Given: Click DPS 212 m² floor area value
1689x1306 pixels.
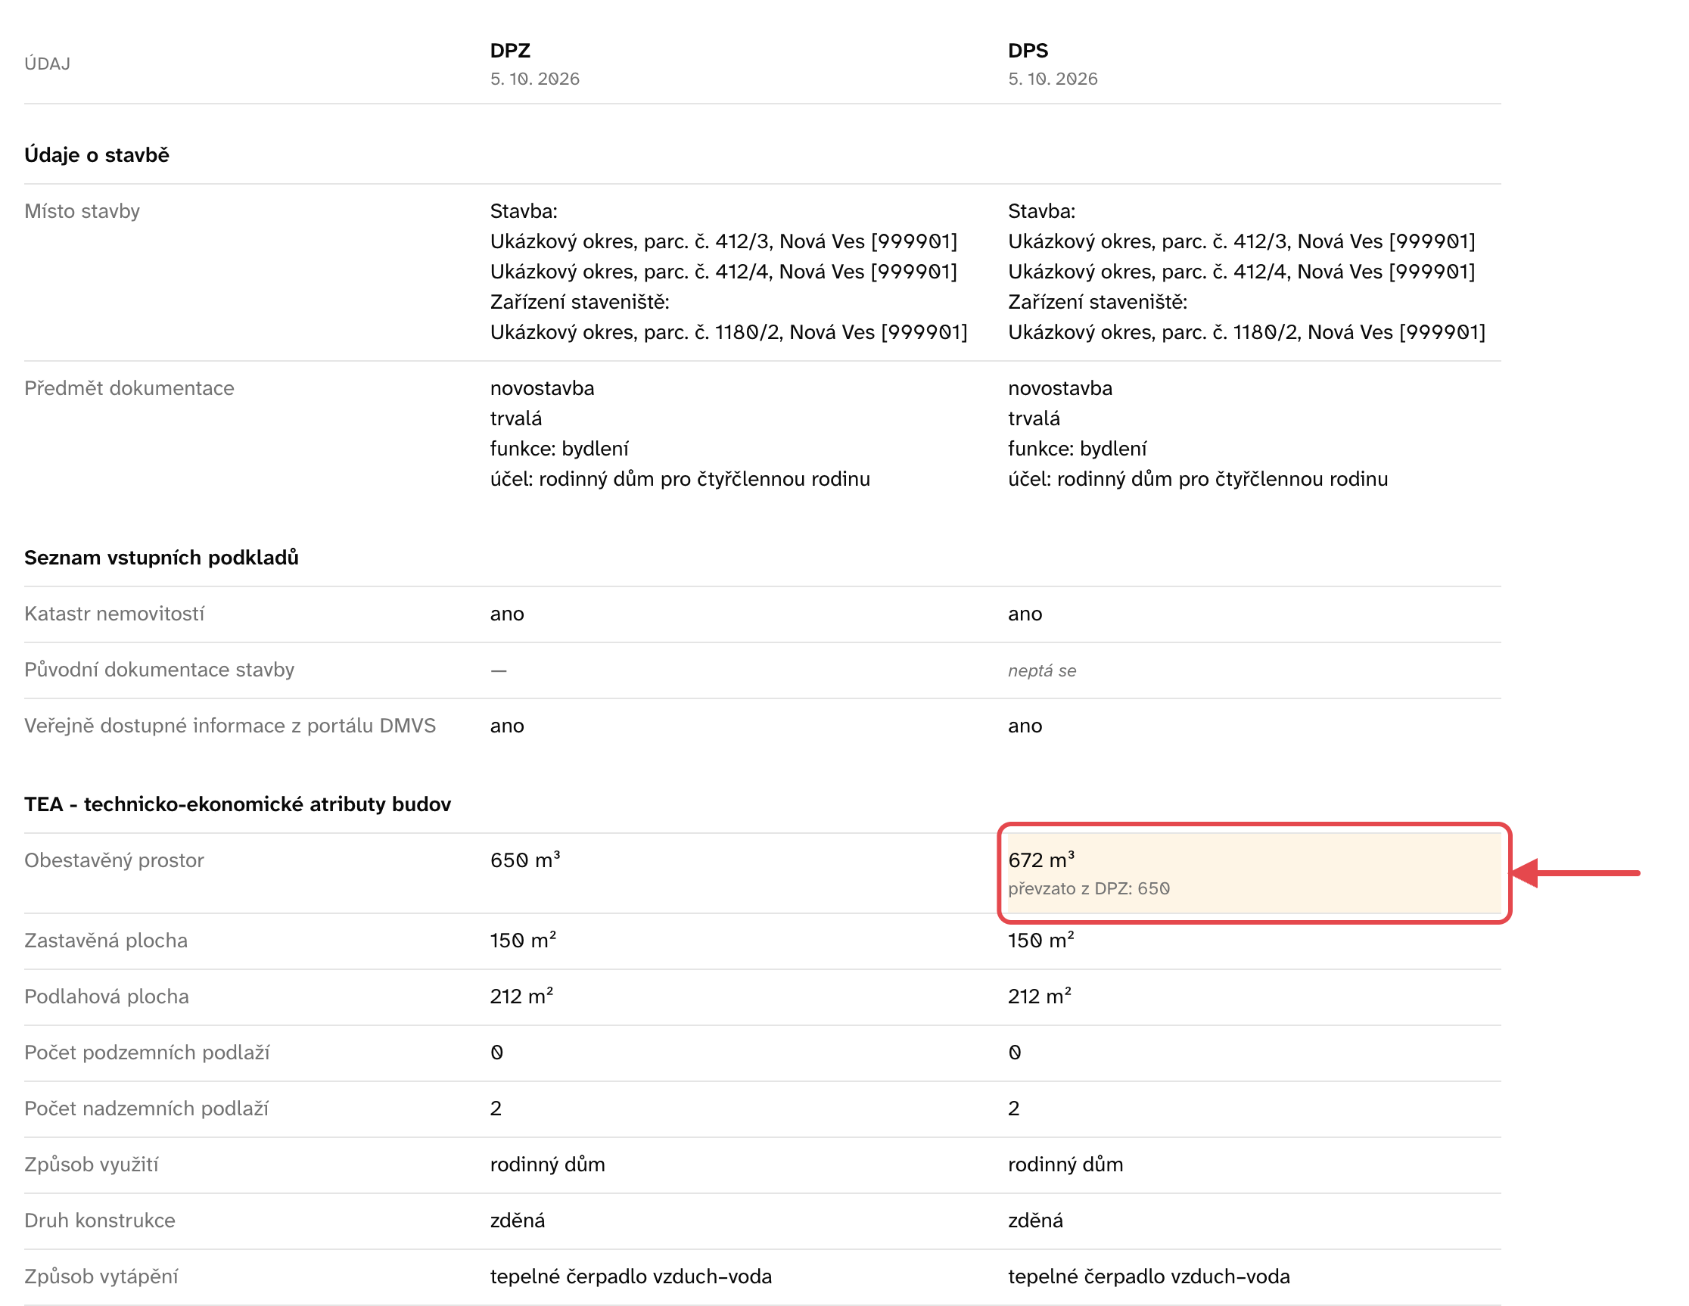Looking at the screenshot, I should click(x=1040, y=996).
